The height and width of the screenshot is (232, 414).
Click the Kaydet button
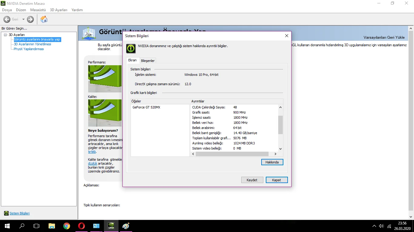click(x=252, y=180)
